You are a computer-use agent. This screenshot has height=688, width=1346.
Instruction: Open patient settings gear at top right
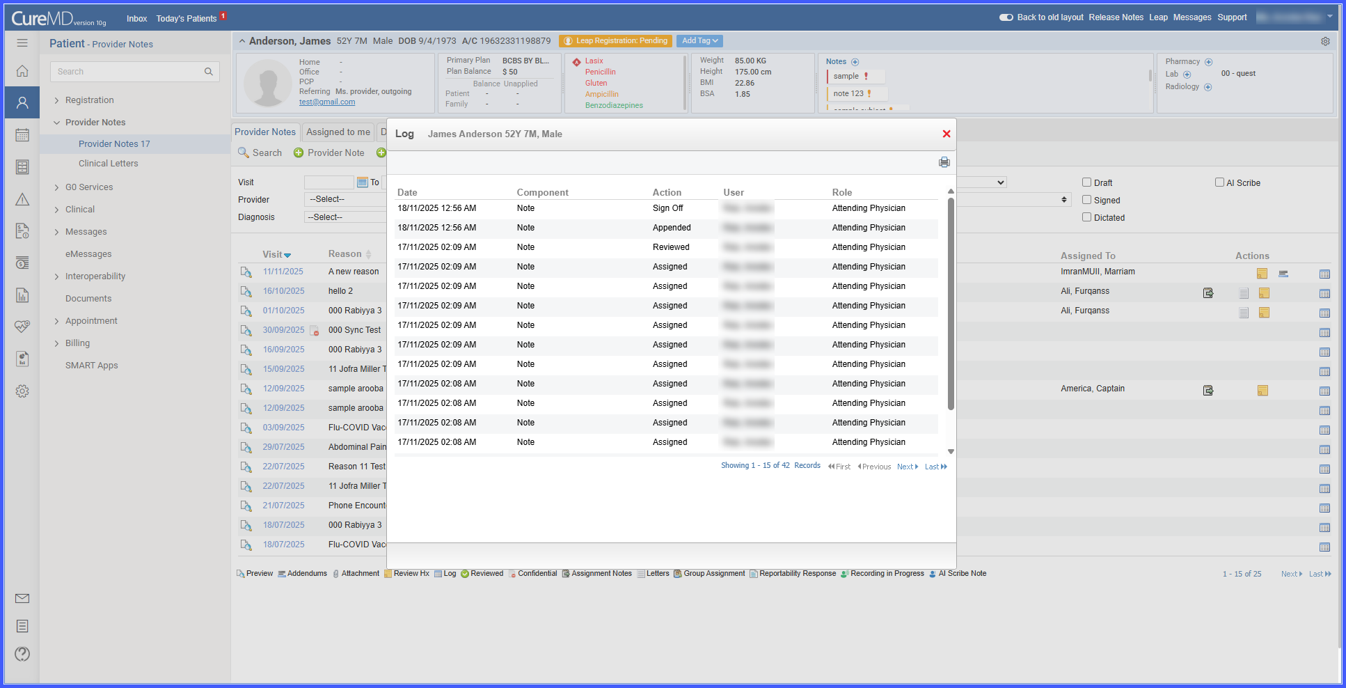click(x=1325, y=41)
